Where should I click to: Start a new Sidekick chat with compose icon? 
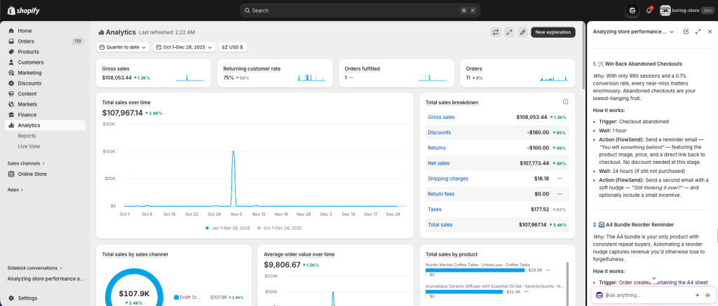(686, 32)
